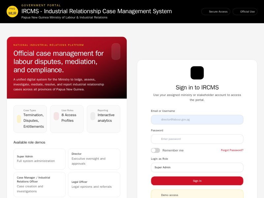Click the black IRCMS sign-in logo

point(197,73)
